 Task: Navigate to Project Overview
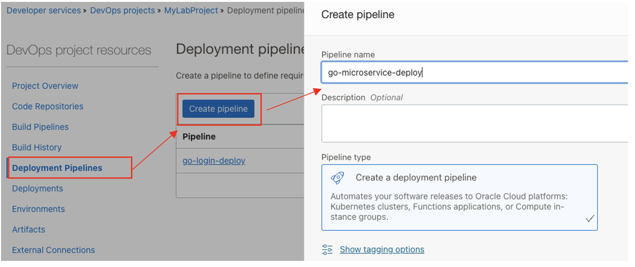(45, 86)
